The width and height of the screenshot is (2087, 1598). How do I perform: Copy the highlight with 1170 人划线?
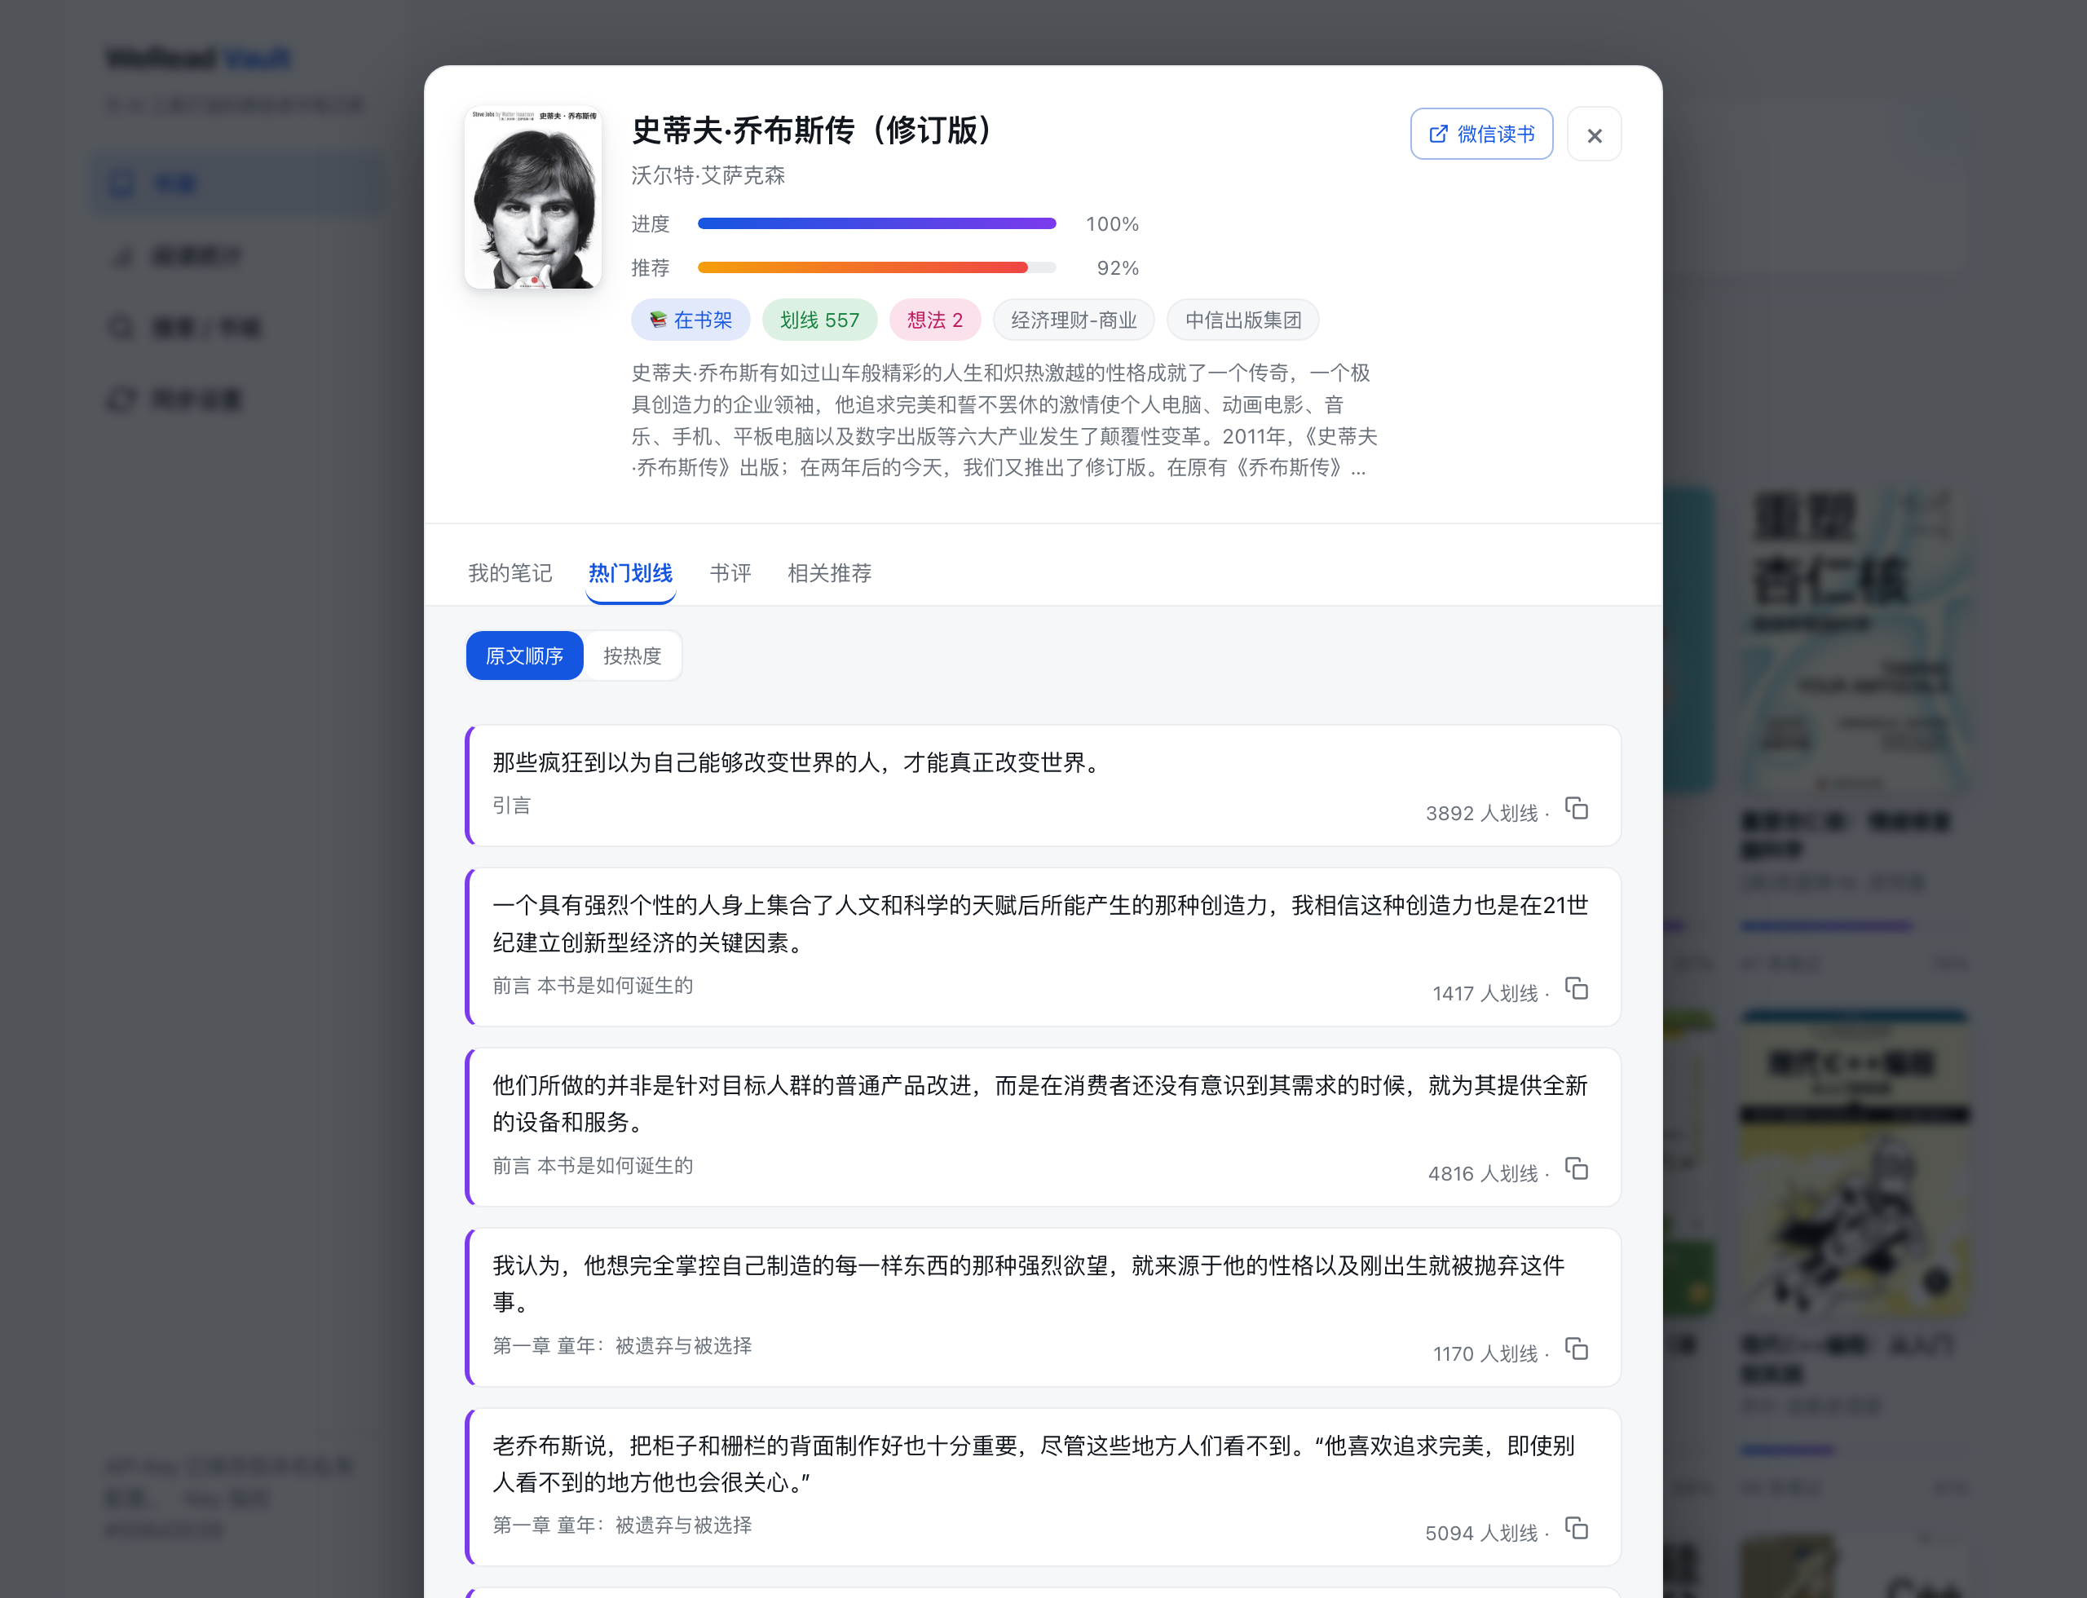[x=1576, y=1350]
